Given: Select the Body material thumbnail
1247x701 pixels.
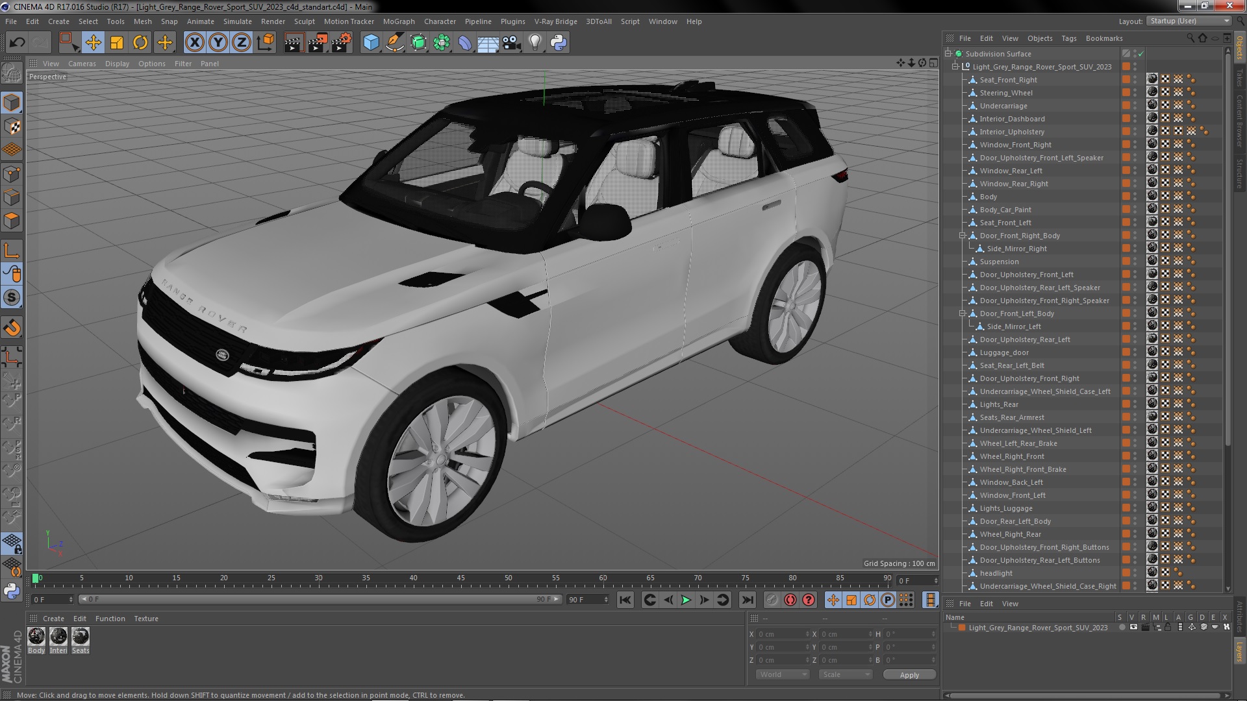Looking at the screenshot, I should 36,636.
